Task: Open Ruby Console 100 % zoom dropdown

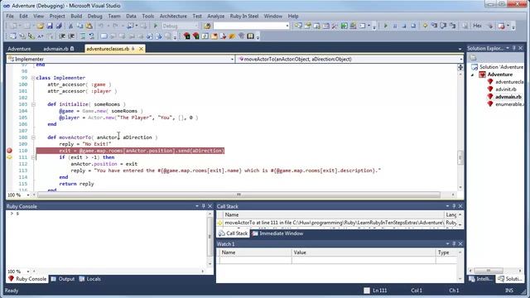Action: [28, 272]
